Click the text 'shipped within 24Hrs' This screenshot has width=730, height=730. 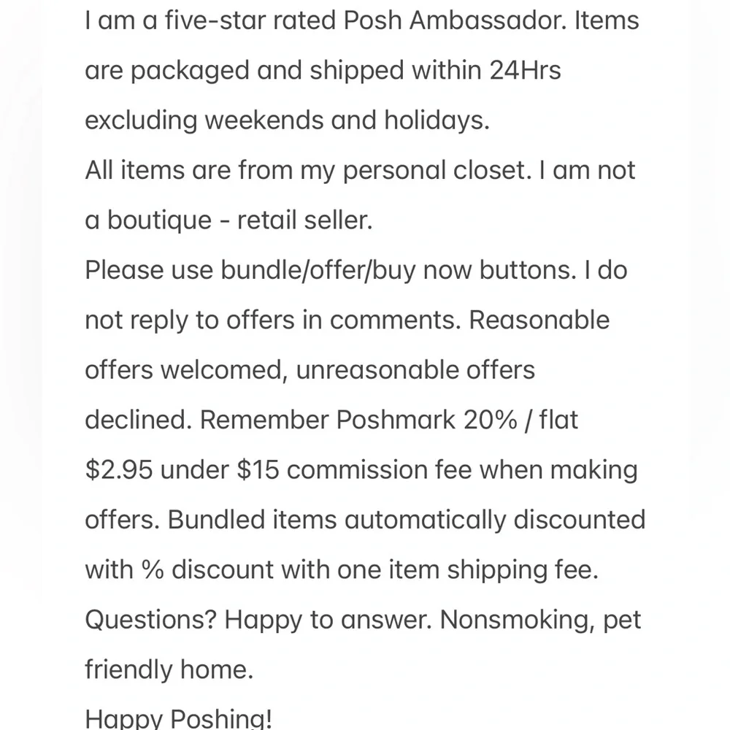click(x=435, y=70)
